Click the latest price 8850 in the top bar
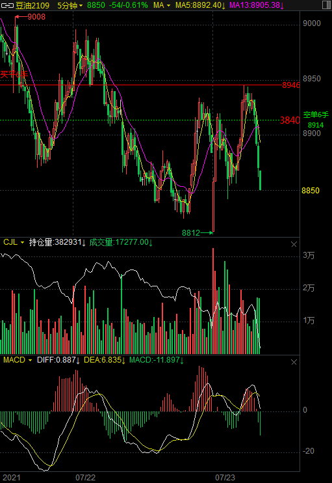The height and width of the screenshot is (483, 332). (x=96, y=5)
